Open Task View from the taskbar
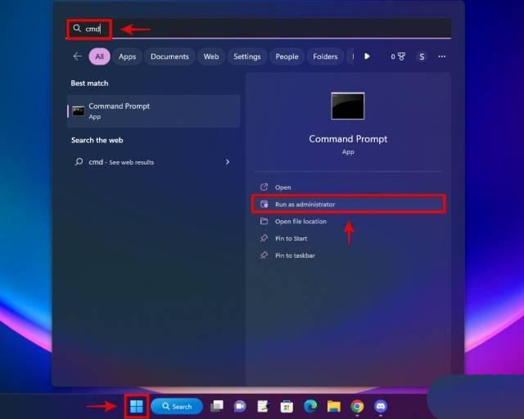524x419 pixels. 217,406
